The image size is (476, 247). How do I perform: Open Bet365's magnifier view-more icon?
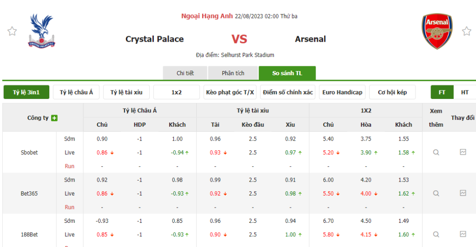pyautogui.click(x=436, y=193)
